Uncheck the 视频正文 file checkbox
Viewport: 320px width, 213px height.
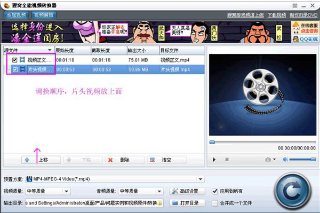pyautogui.click(x=14, y=60)
